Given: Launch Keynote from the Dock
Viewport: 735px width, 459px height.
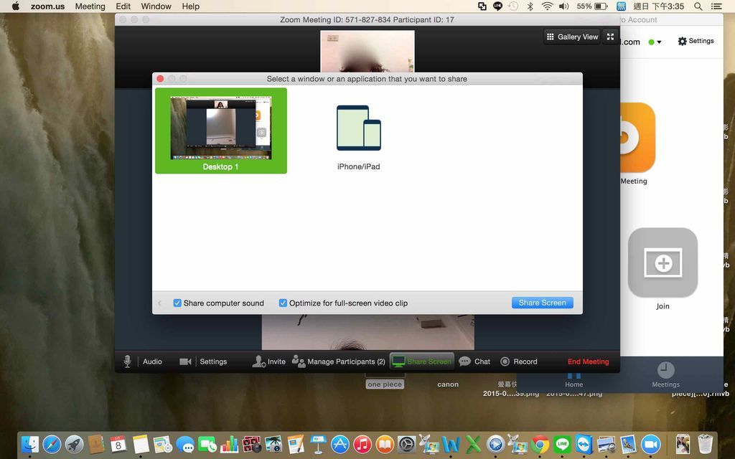Looking at the screenshot, I should pyautogui.click(x=318, y=444).
